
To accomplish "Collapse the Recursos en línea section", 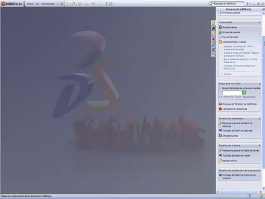I will pyautogui.click(x=259, y=83).
